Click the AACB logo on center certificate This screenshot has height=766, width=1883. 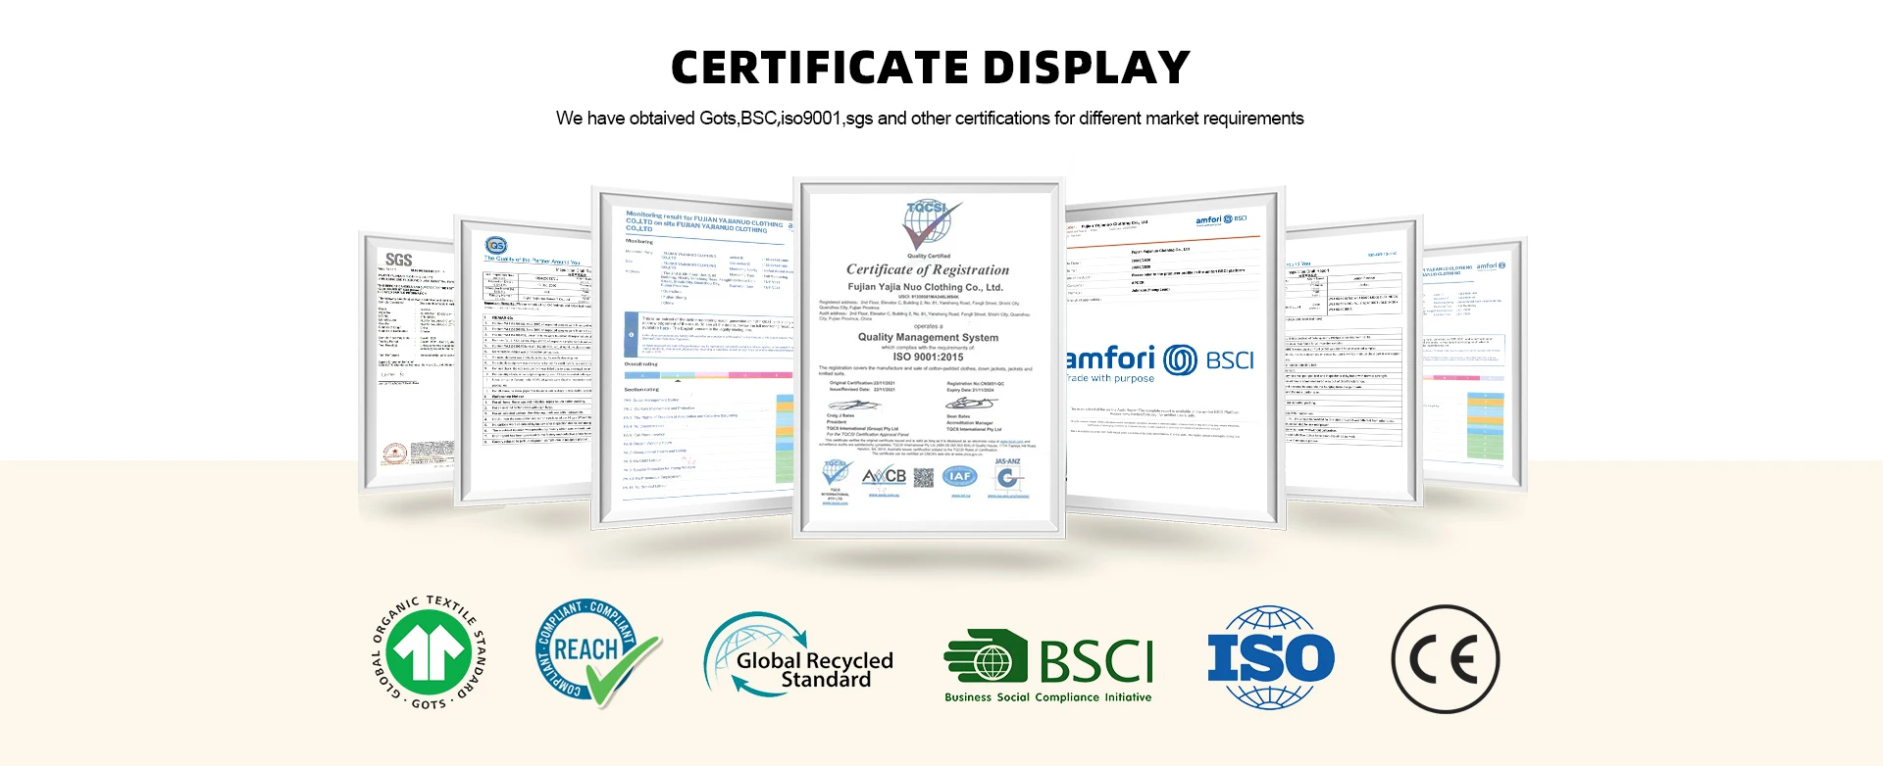[884, 476]
